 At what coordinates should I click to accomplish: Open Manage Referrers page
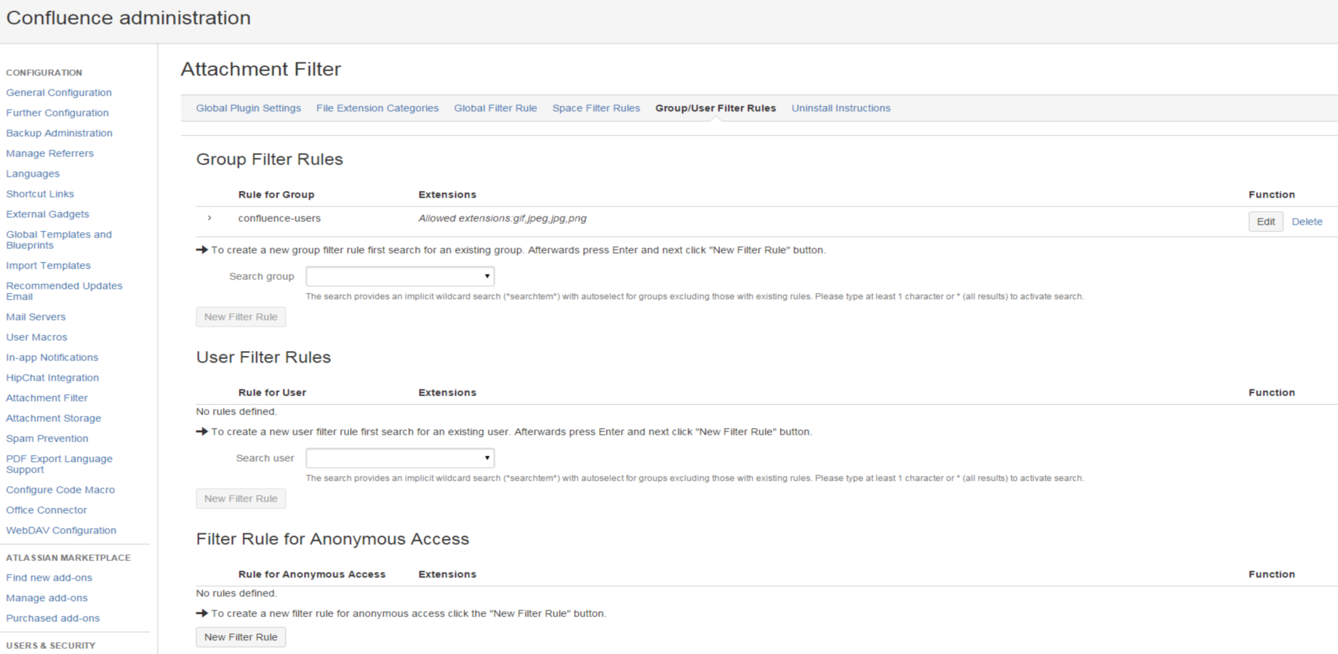coord(49,153)
